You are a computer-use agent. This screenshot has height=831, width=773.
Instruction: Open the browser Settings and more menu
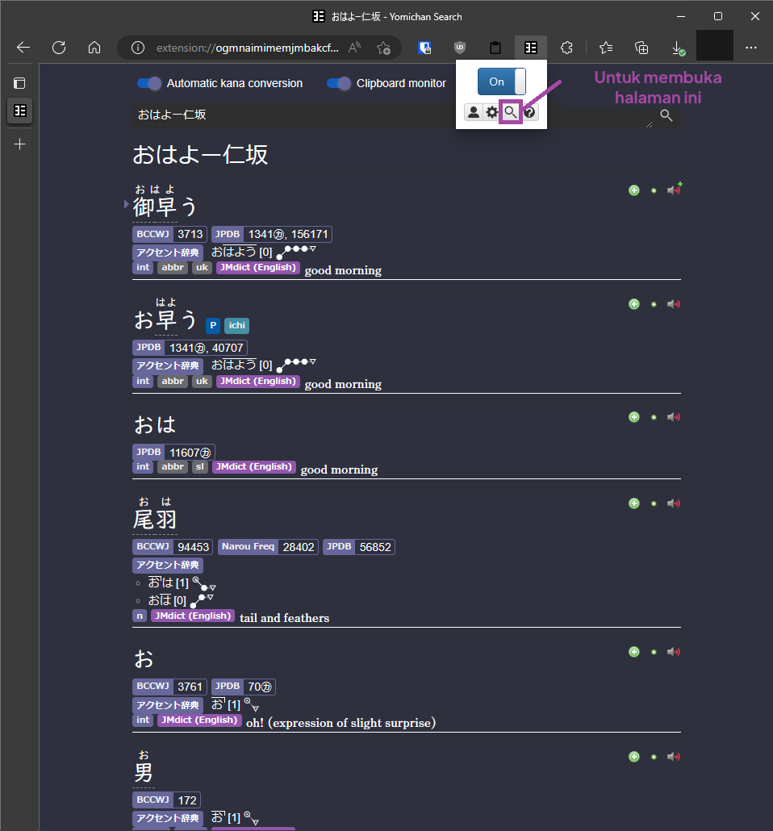[750, 48]
